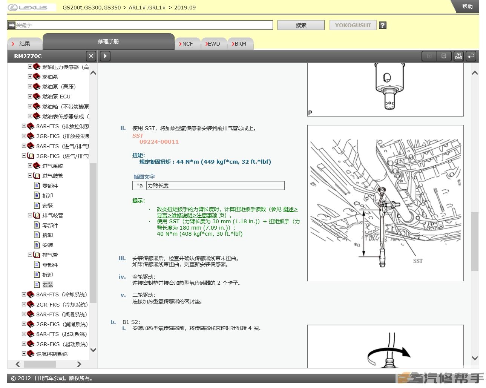This screenshot has width=486, height=388.
Task: Select the print document icon
Action: click(458, 56)
